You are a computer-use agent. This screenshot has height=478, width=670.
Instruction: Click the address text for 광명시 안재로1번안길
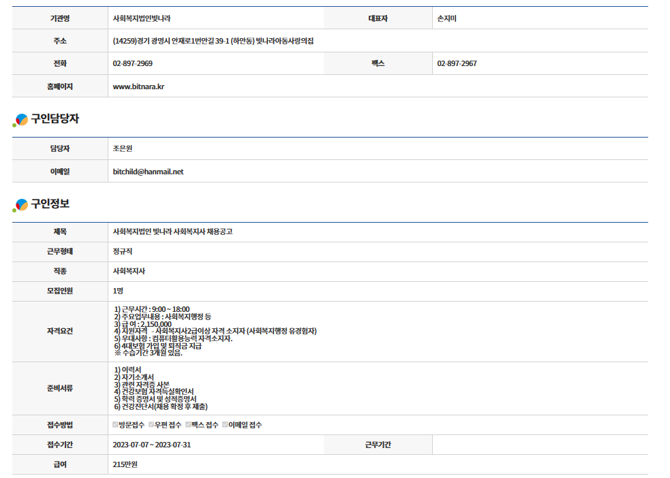click(213, 41)
